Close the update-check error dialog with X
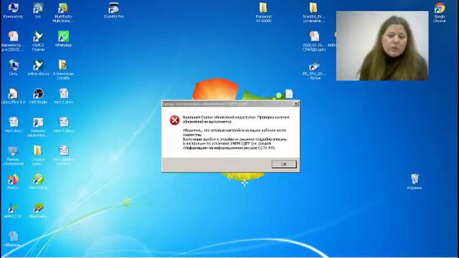The height and width of the screenshot is (258, 459). point(296,103)
